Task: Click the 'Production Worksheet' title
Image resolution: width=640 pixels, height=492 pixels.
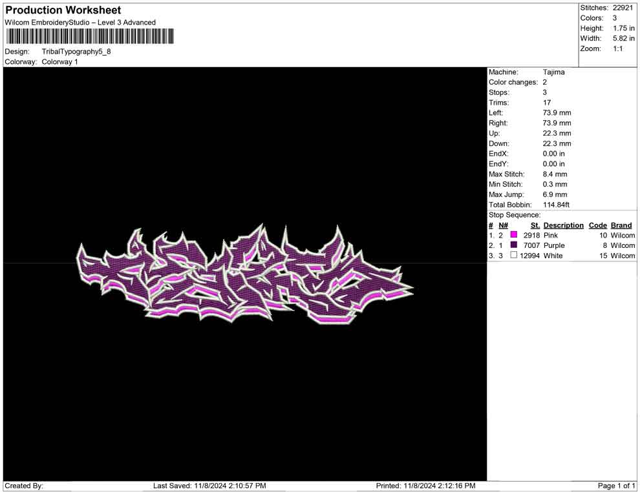Action: pyautogui.click(x=63, y=10)
